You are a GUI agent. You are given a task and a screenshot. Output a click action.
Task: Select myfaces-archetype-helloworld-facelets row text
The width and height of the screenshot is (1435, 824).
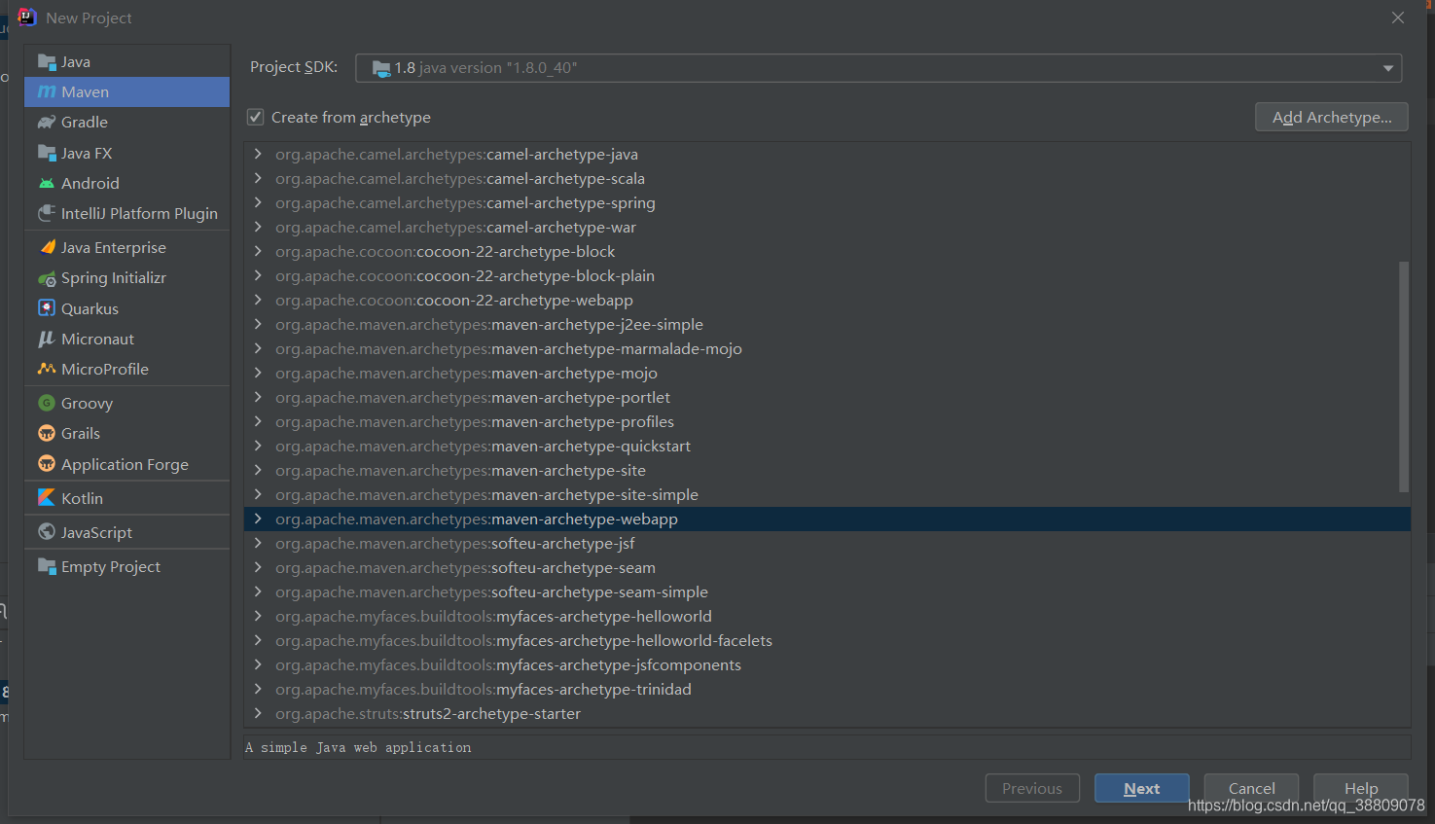click(x=523, y=641)
